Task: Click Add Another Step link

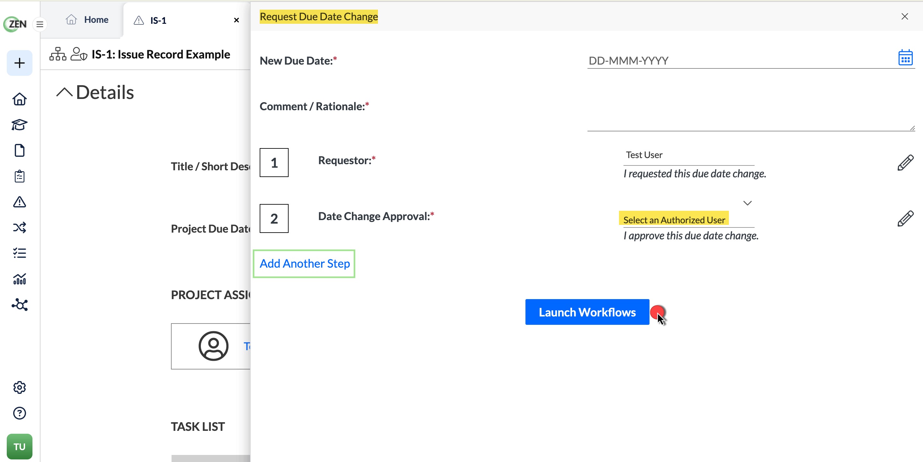Action: (x=305, y=263)
